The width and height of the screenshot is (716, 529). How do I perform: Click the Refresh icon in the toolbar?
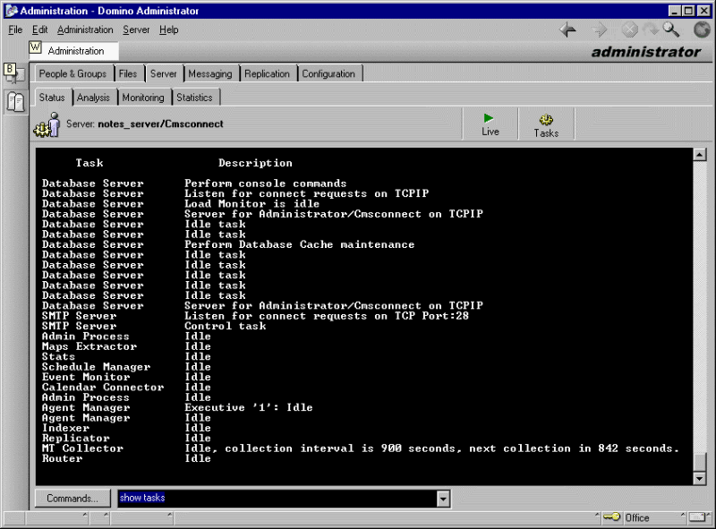(651, 30)
